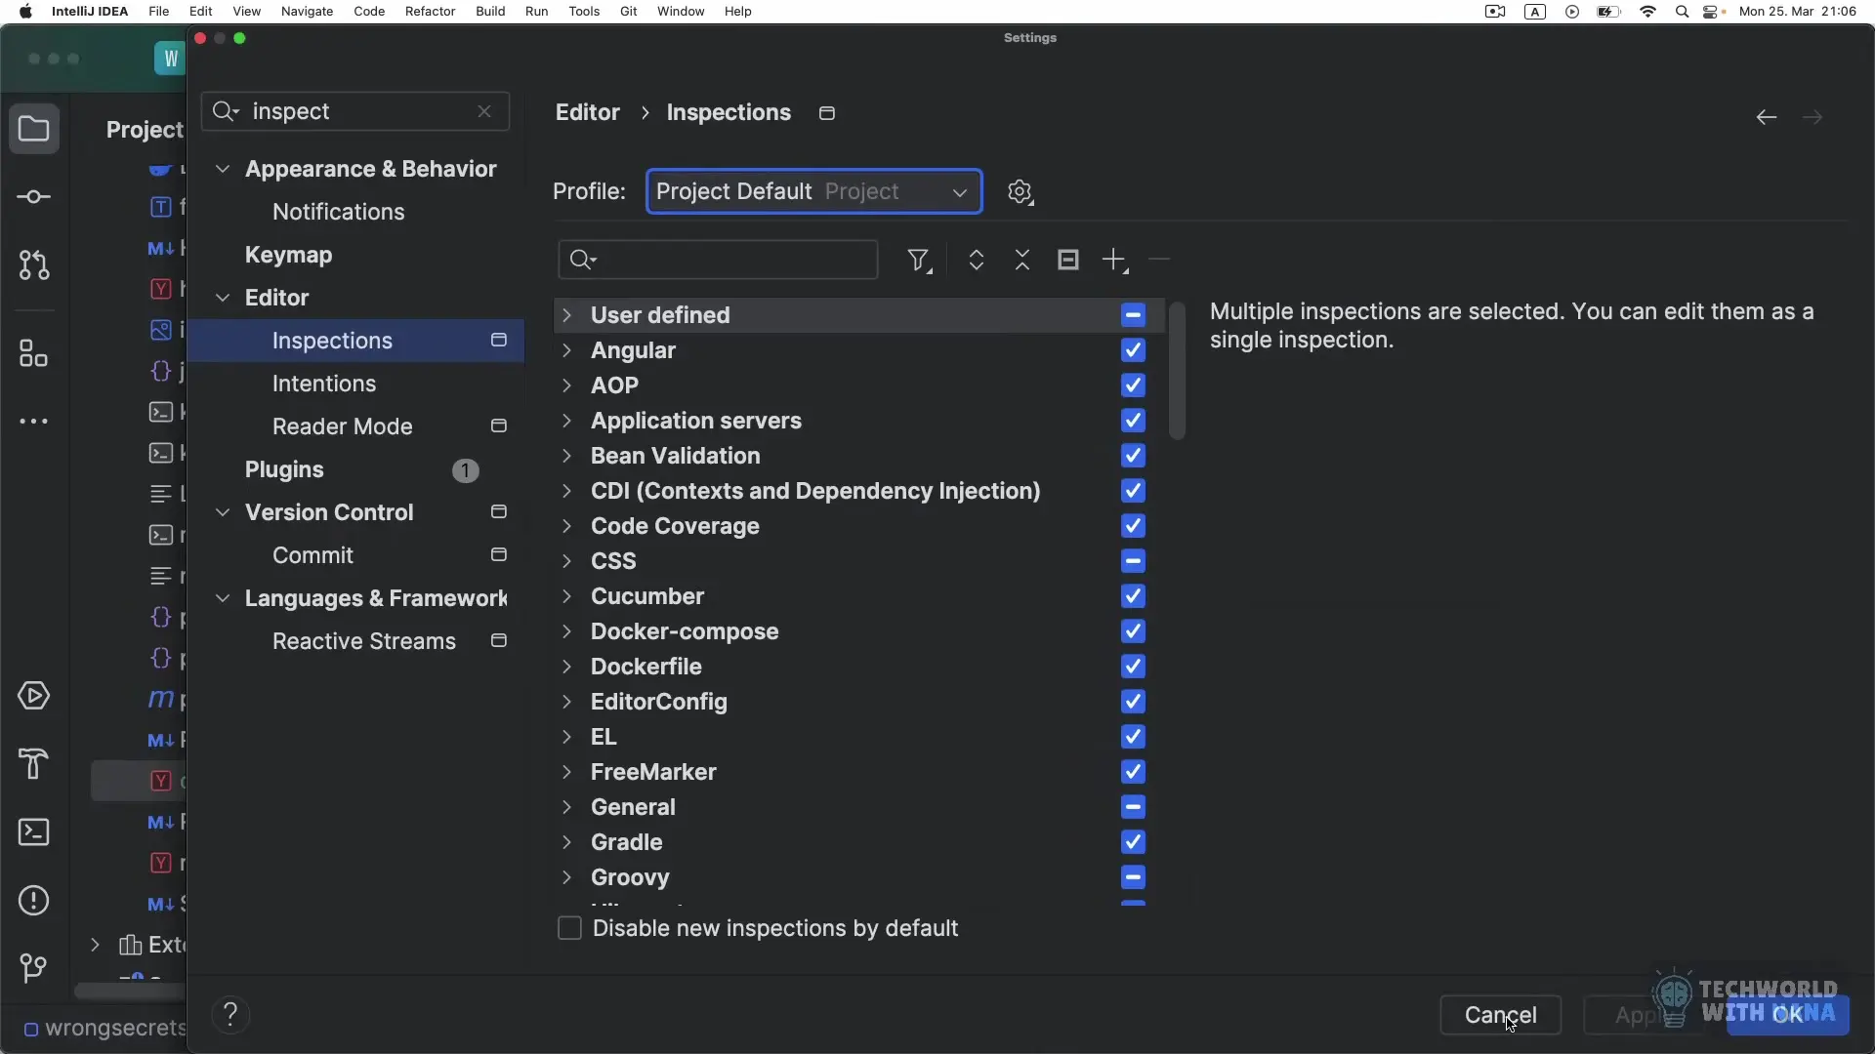Screen dimensions: 1875x1054
Task: Reset to empty inspections icon
Action: (1068, 260)
